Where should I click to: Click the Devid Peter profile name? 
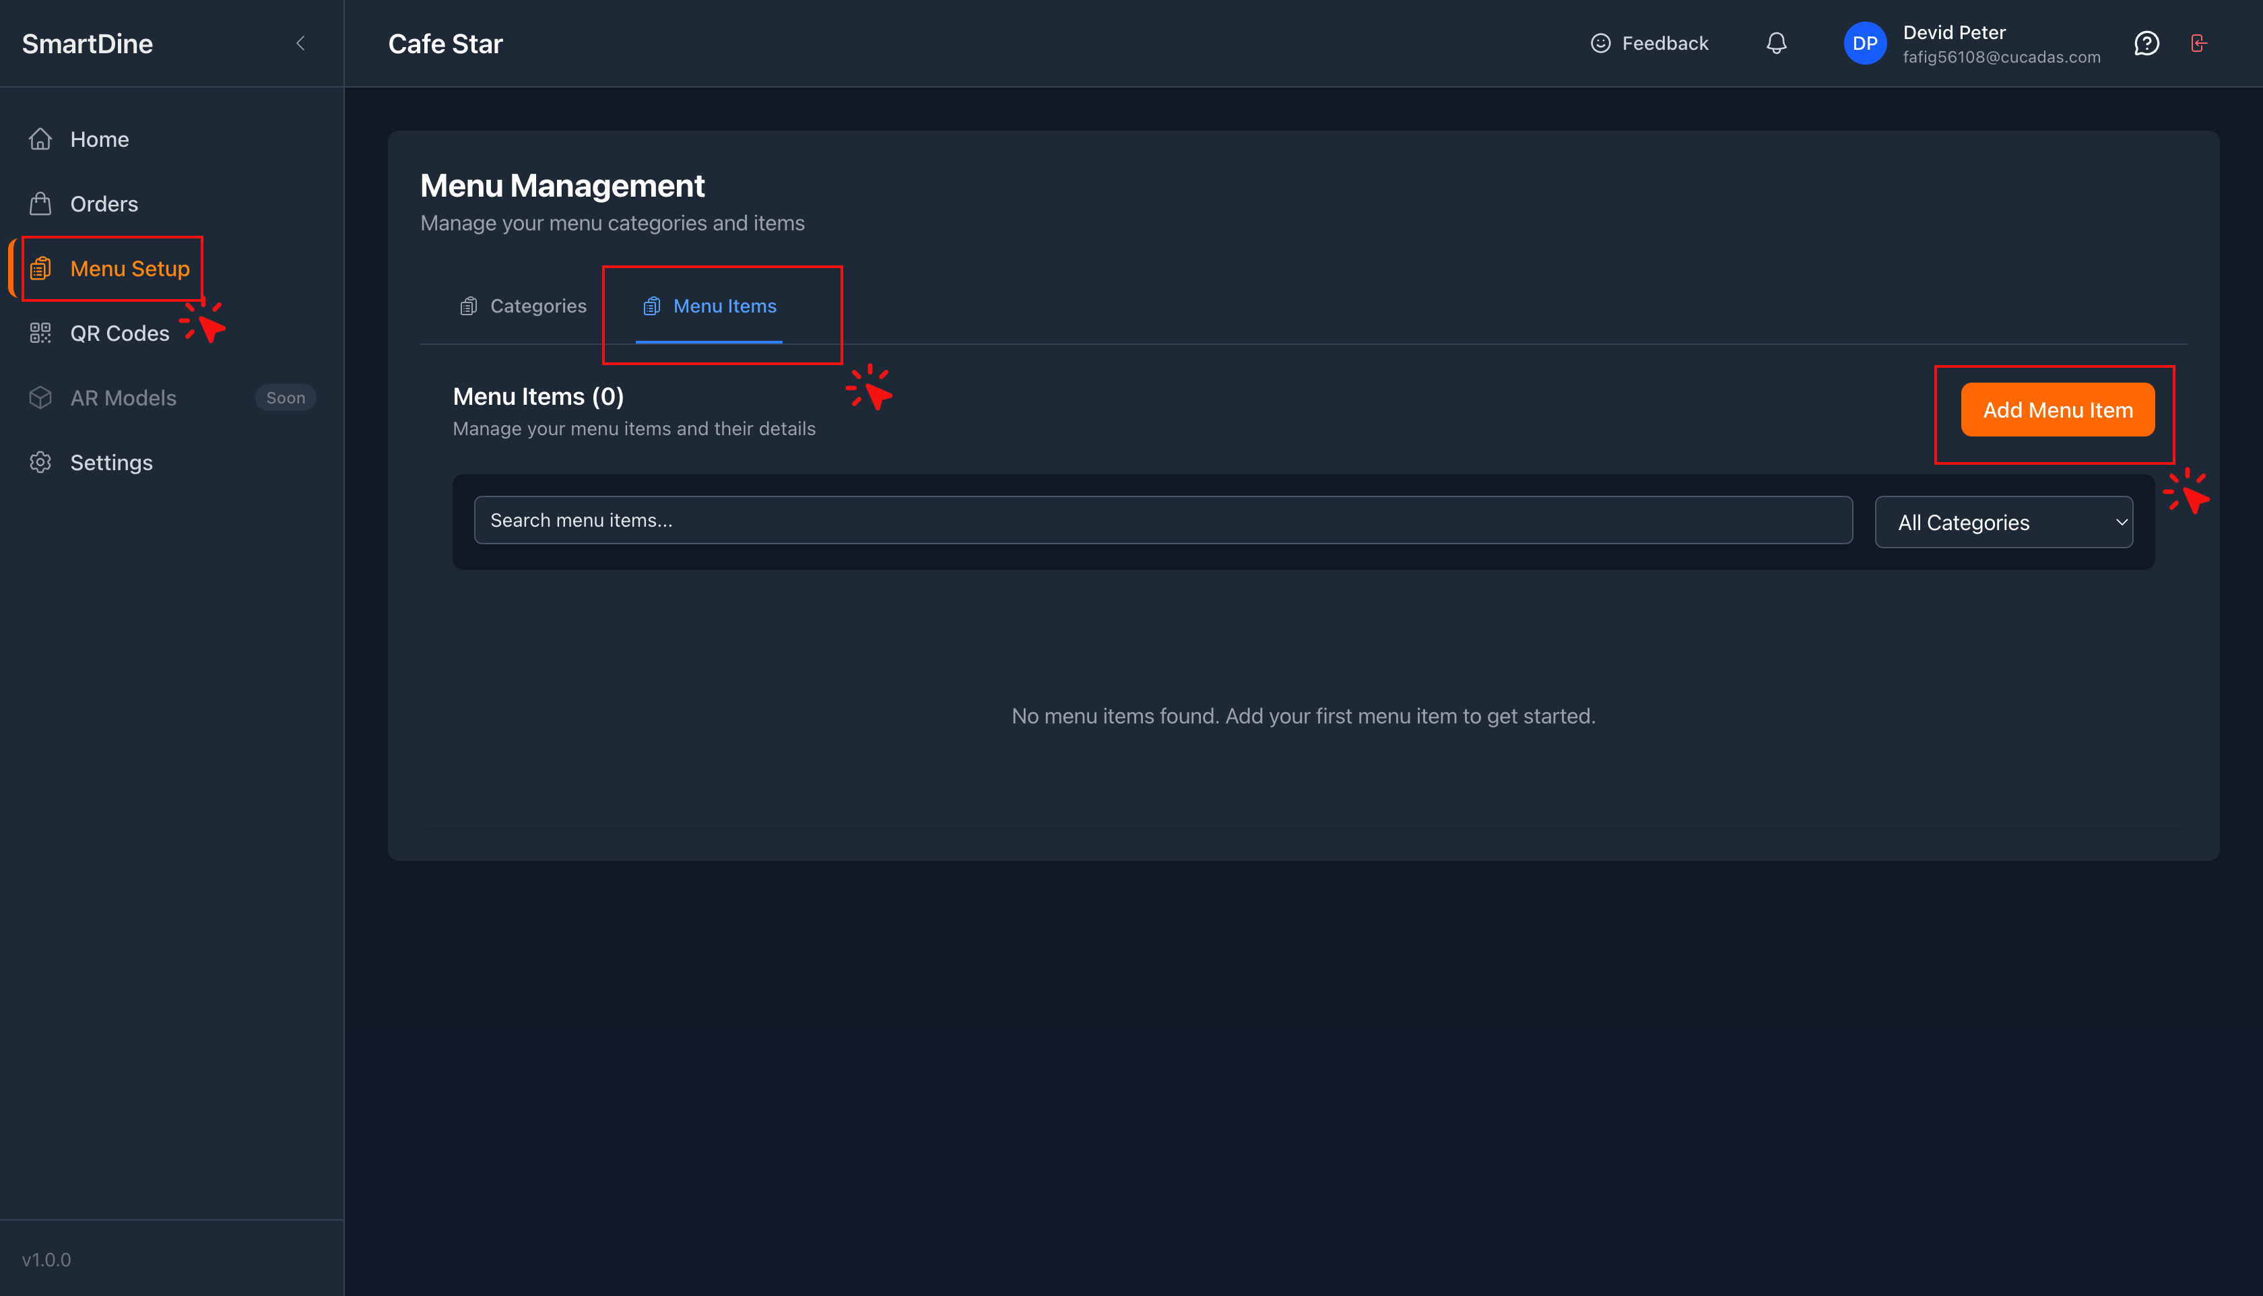[x=1953, y=33]
